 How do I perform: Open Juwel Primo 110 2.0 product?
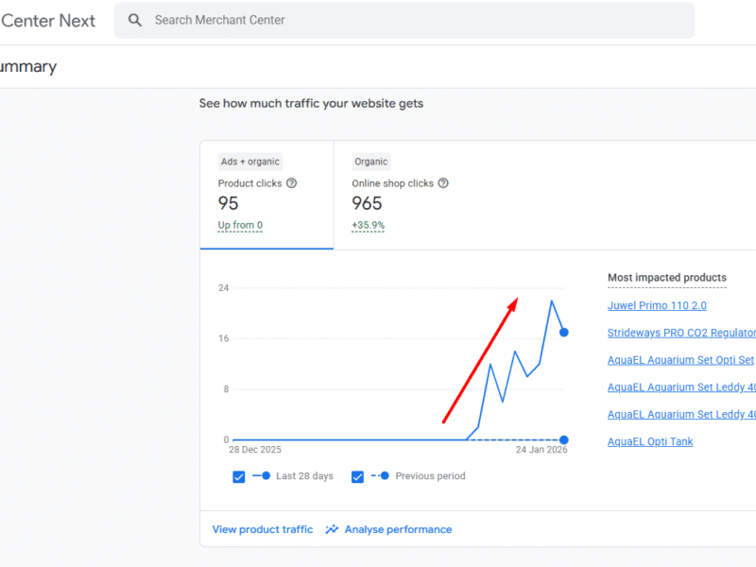(x=657, y=305)
